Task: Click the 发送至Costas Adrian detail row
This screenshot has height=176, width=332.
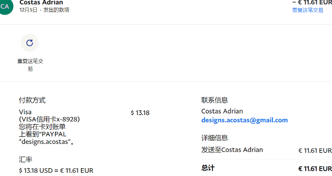Action: pyautogui.click(x=267, y=150)
